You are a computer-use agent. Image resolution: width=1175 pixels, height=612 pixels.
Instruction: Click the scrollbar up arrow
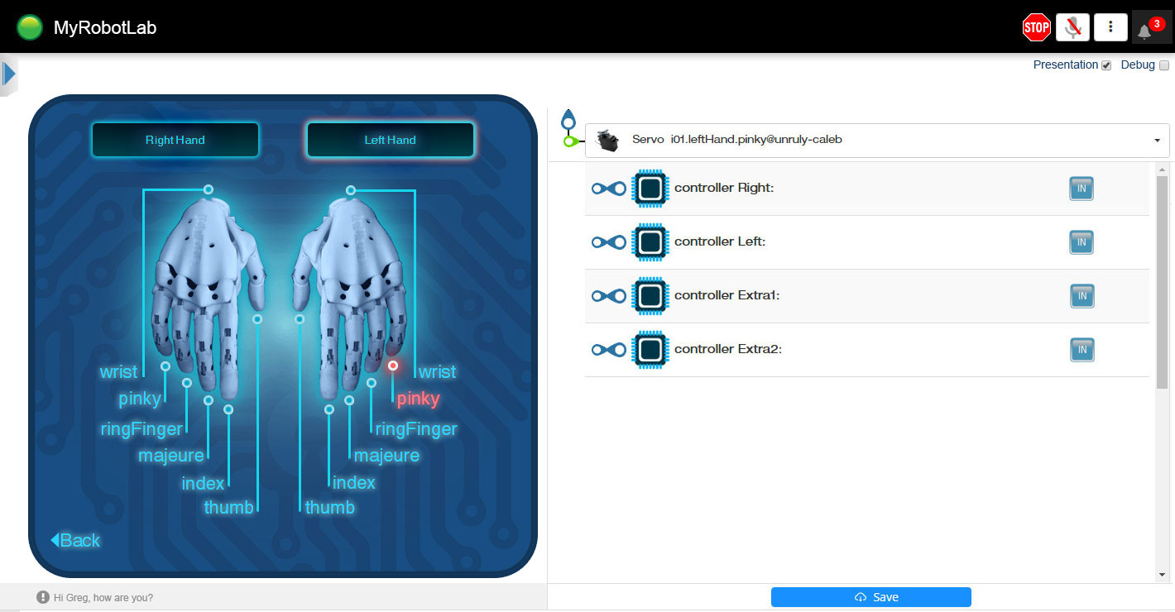click(x=1162, y=169)
